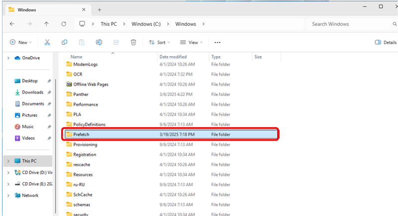The width and height of the screenshot is (398, 216).
Task: Open the See more ellipsis menu
Action: click(x=217, y=43)
